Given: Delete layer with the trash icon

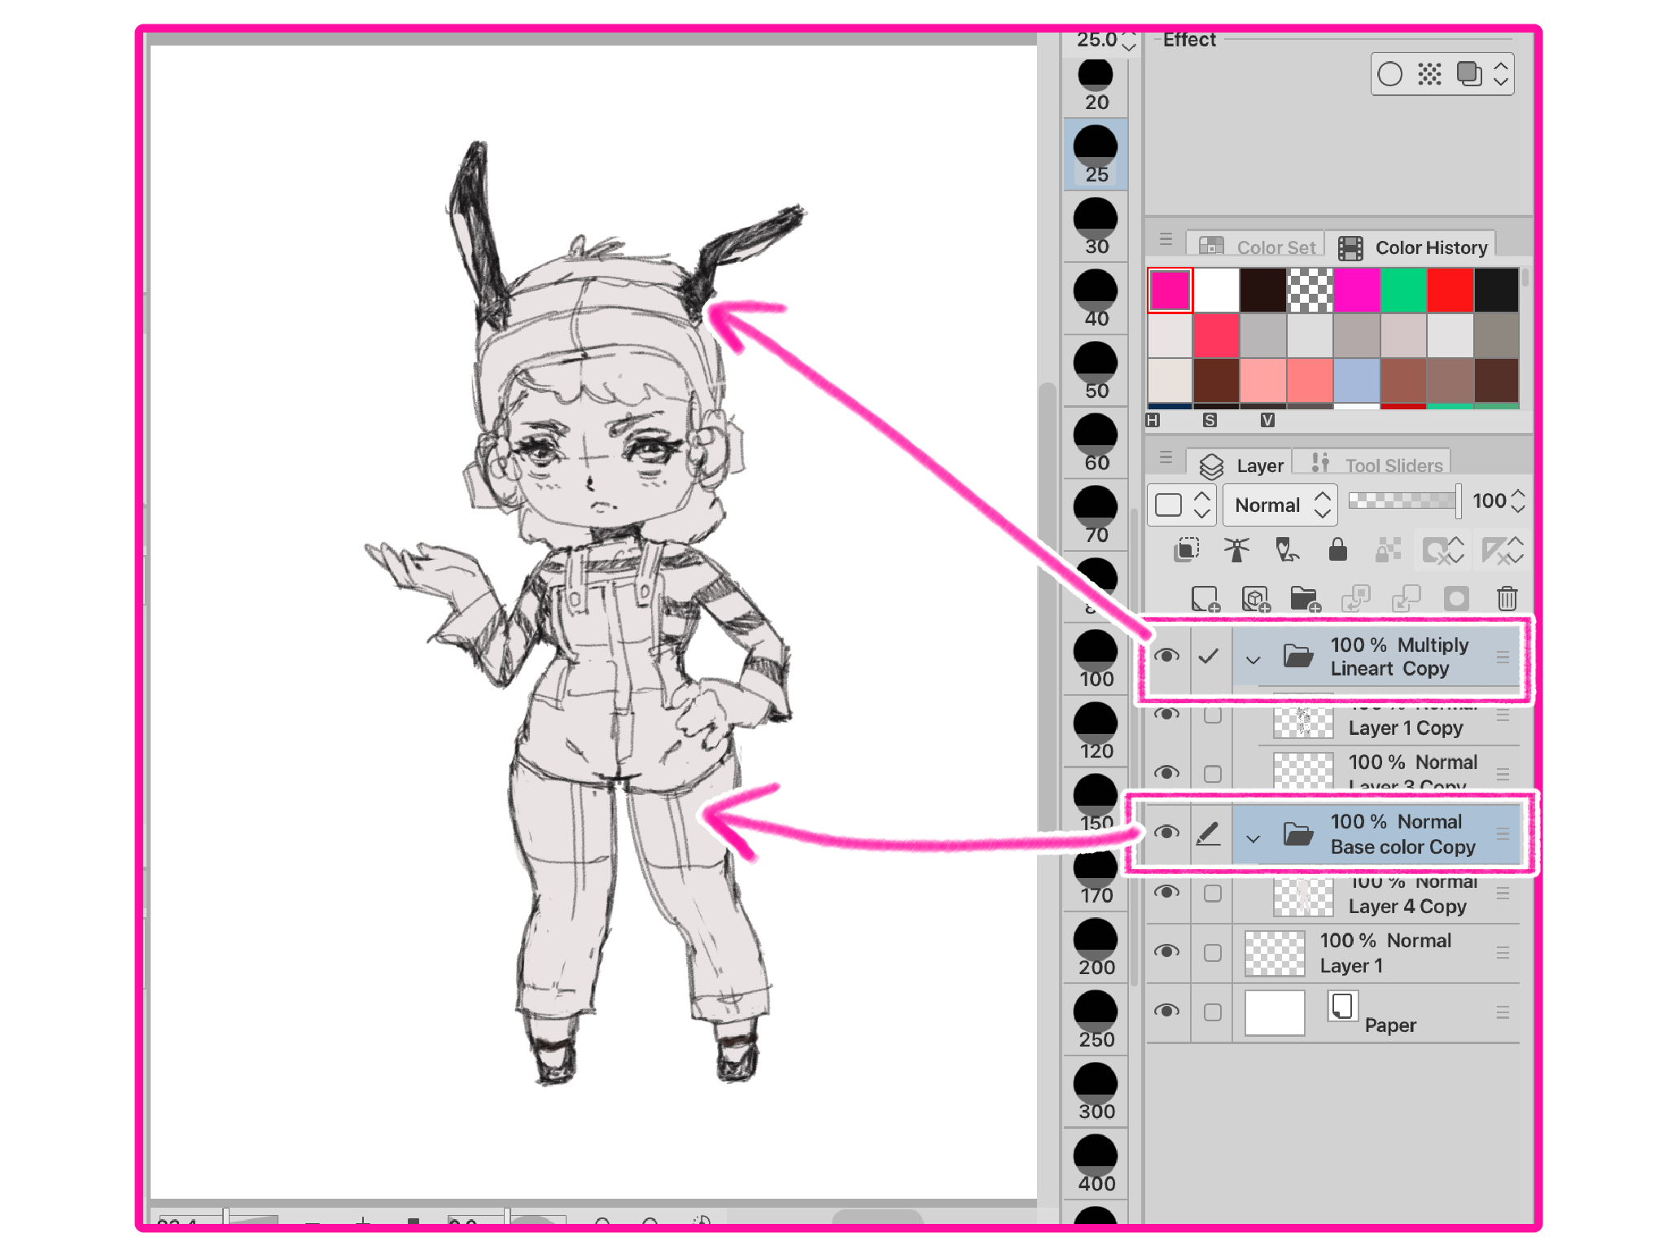Looking at the screenshot, I should [1506, 598].
